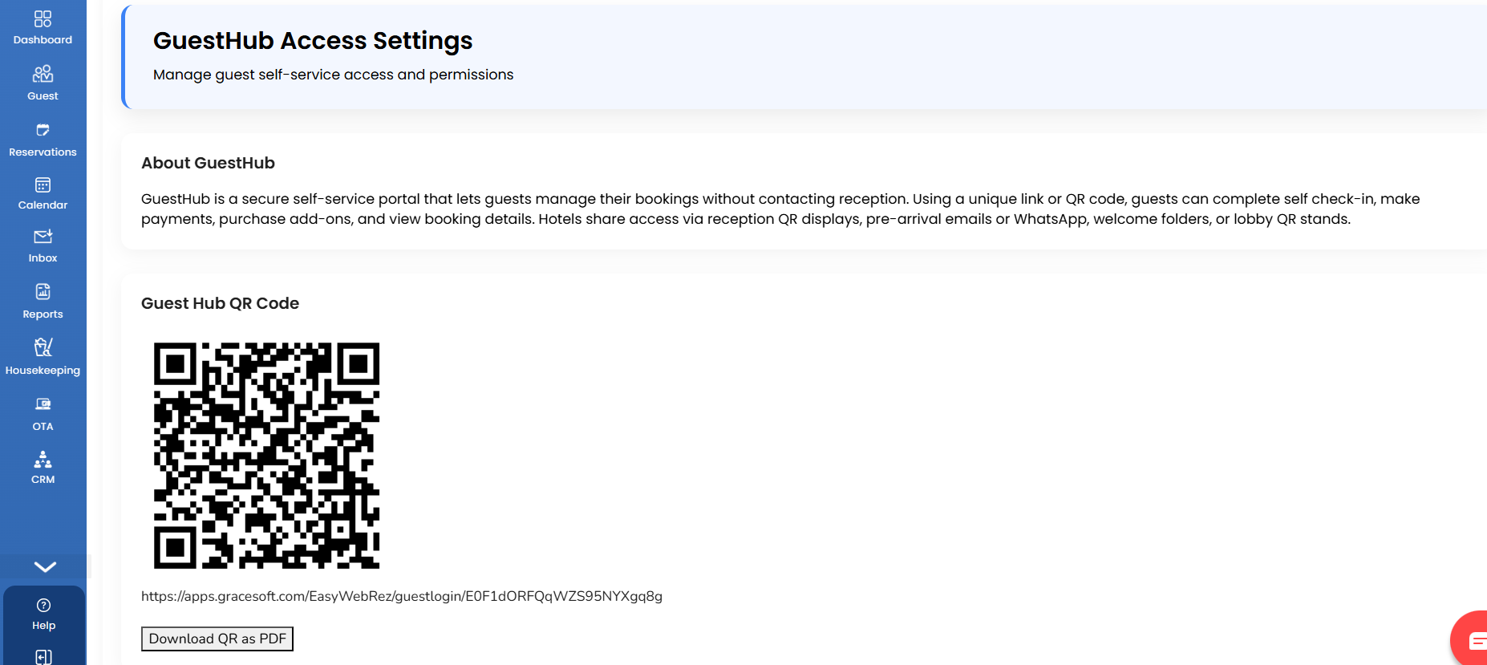Click the GuestHub Access Settings heading

tap(313, 41)
